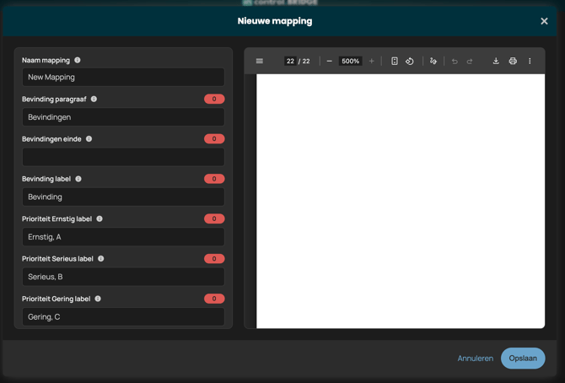Click info icon beside Naam mapping
The height and width of the screenshot is (383, 565).
[x=78, y=61]
